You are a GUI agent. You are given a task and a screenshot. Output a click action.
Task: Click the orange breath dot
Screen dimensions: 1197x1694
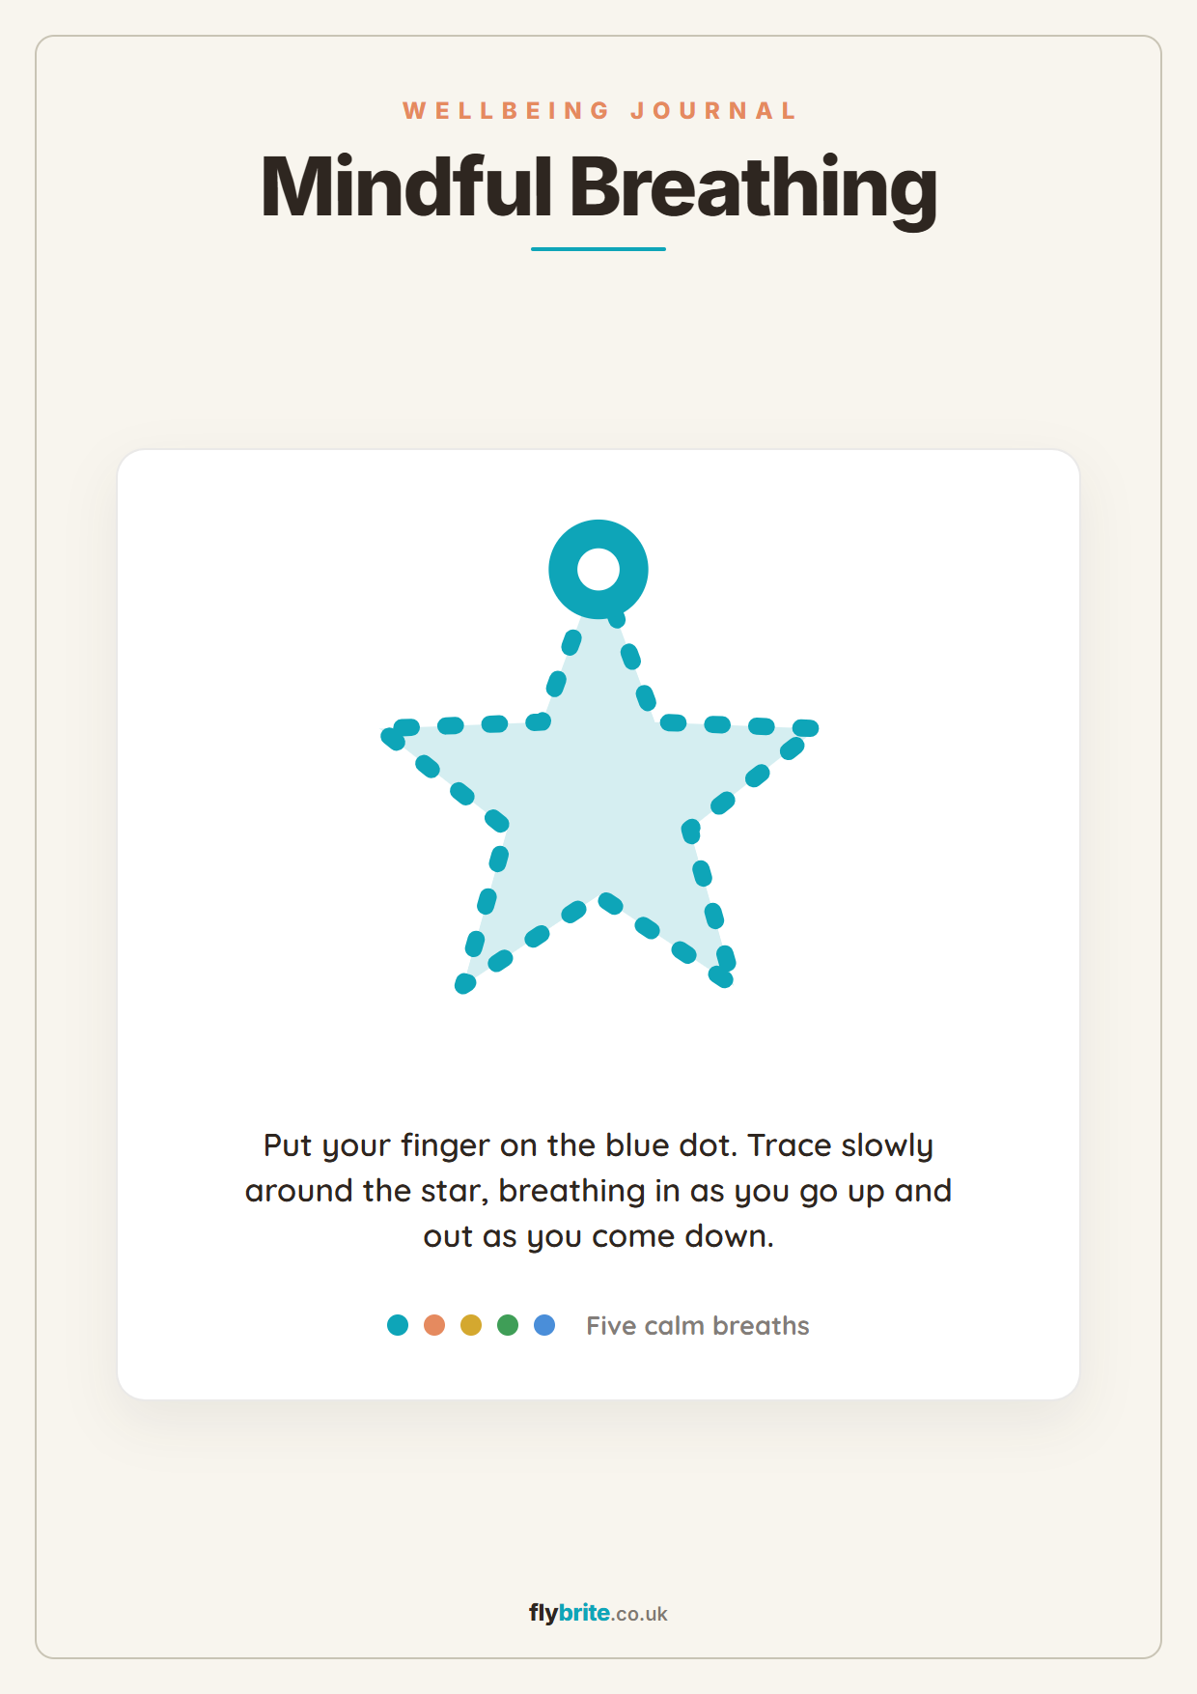tap(434, 1325)
